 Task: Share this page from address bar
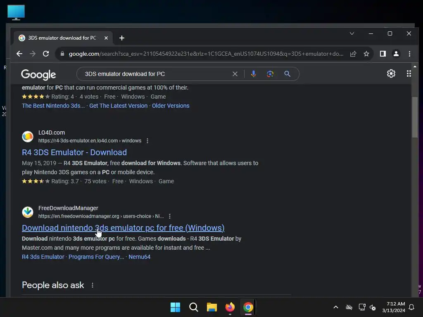(353, 54)
